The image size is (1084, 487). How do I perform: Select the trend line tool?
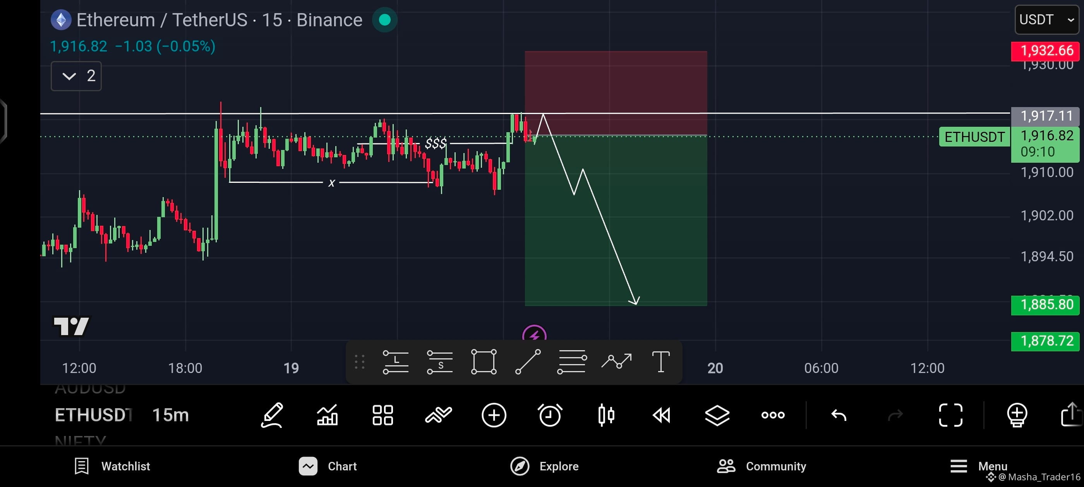(528, 362)
